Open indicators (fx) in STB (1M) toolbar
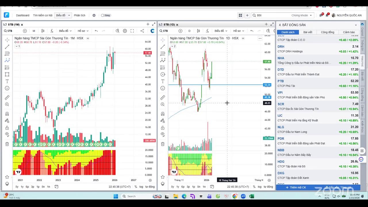The image size is (368, 207). tap(52, 31)
